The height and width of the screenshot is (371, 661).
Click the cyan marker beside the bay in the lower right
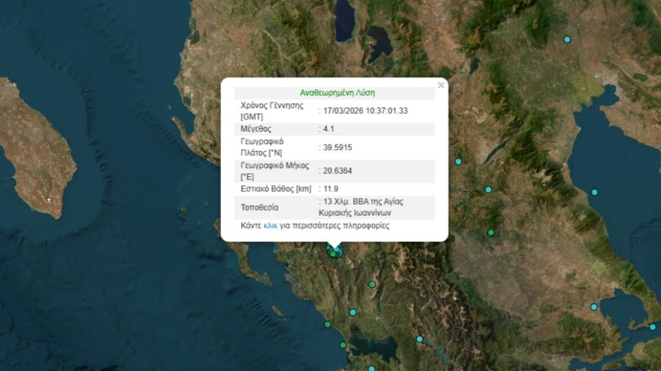[594, 307]
